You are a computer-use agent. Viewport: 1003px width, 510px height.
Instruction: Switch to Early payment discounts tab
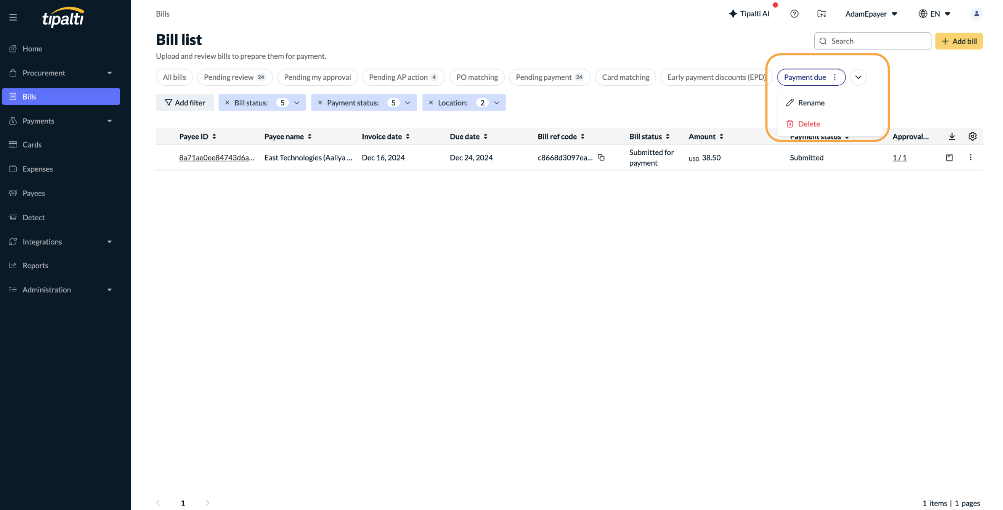pyautogui.click(x=716, y=77)
